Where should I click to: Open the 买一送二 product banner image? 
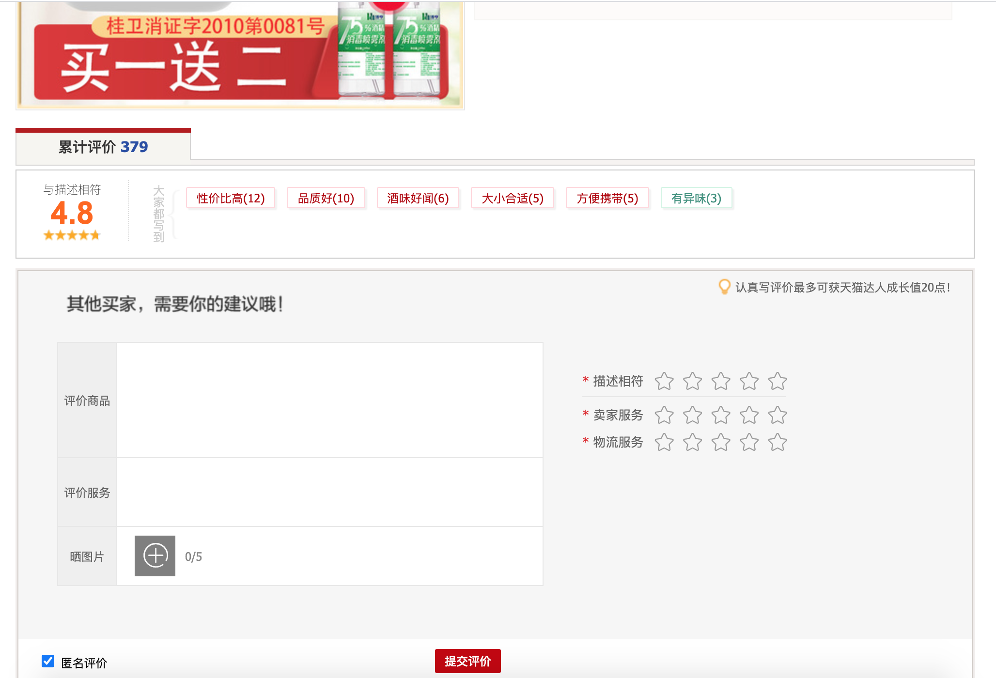tap(240, 56)
